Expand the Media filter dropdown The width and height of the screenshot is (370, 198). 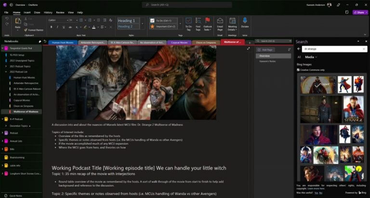[x=312, y=57]
